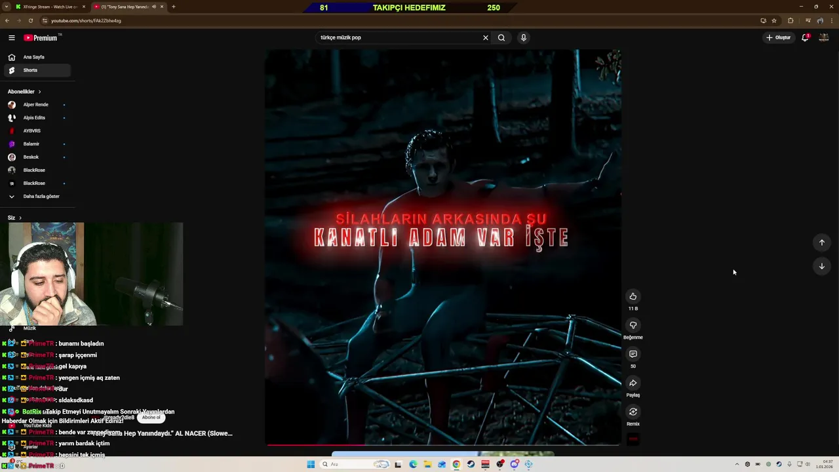
Task: Show hidden system tray icons chevron
Action: 737,464
